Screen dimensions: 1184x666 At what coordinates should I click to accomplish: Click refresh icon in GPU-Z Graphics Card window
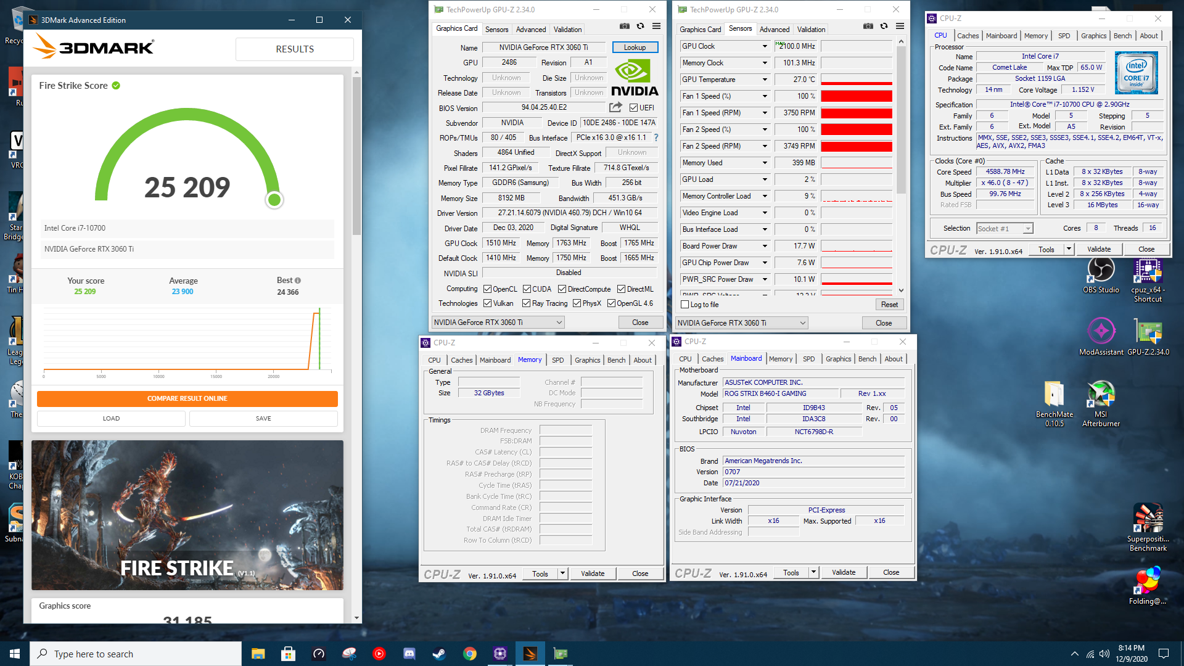(x=641, y=26)
